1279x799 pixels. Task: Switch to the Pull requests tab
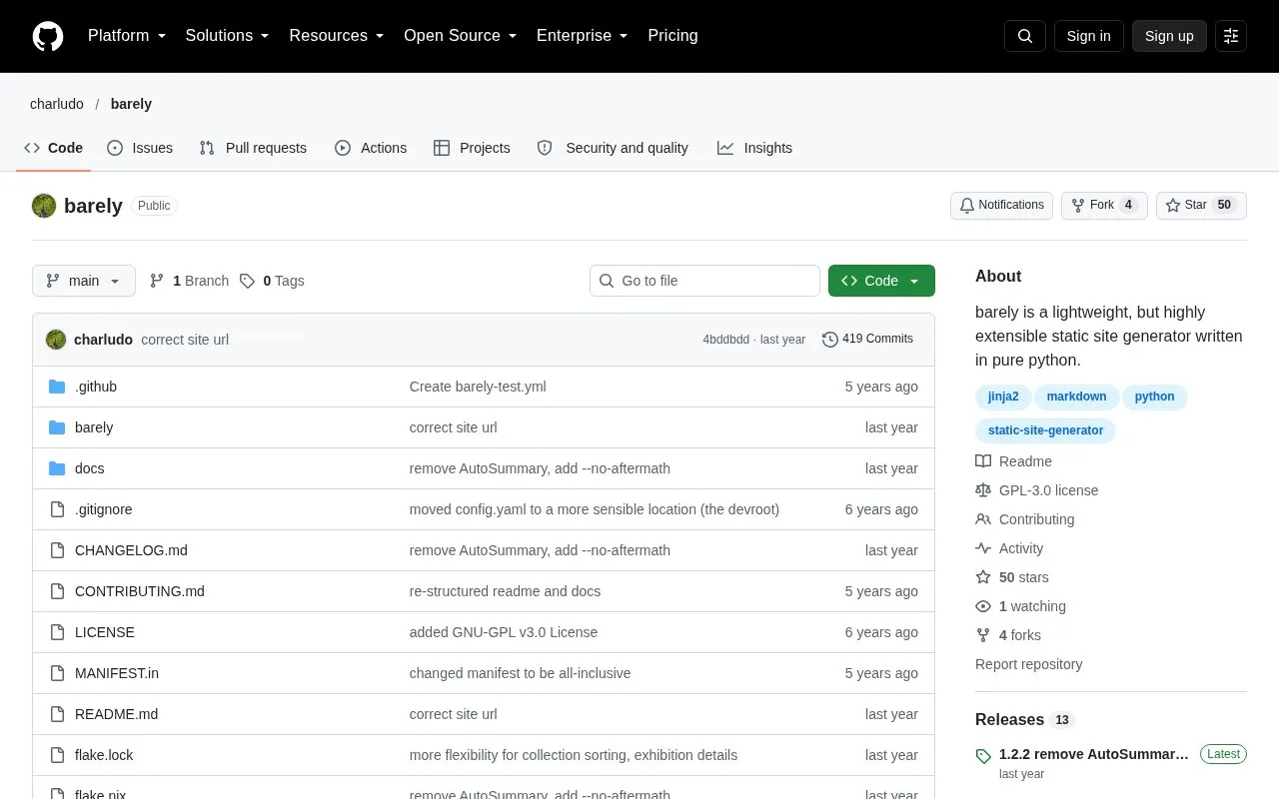[x=253, y=148]
